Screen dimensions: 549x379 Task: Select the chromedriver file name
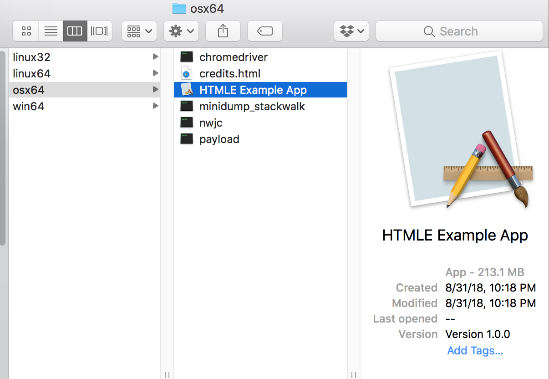(x=234, y=57)
